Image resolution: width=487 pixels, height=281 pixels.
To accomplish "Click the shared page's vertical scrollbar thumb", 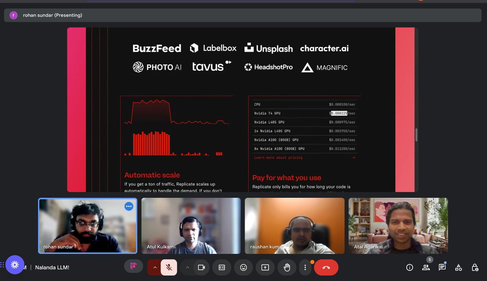I will (416, 135).
